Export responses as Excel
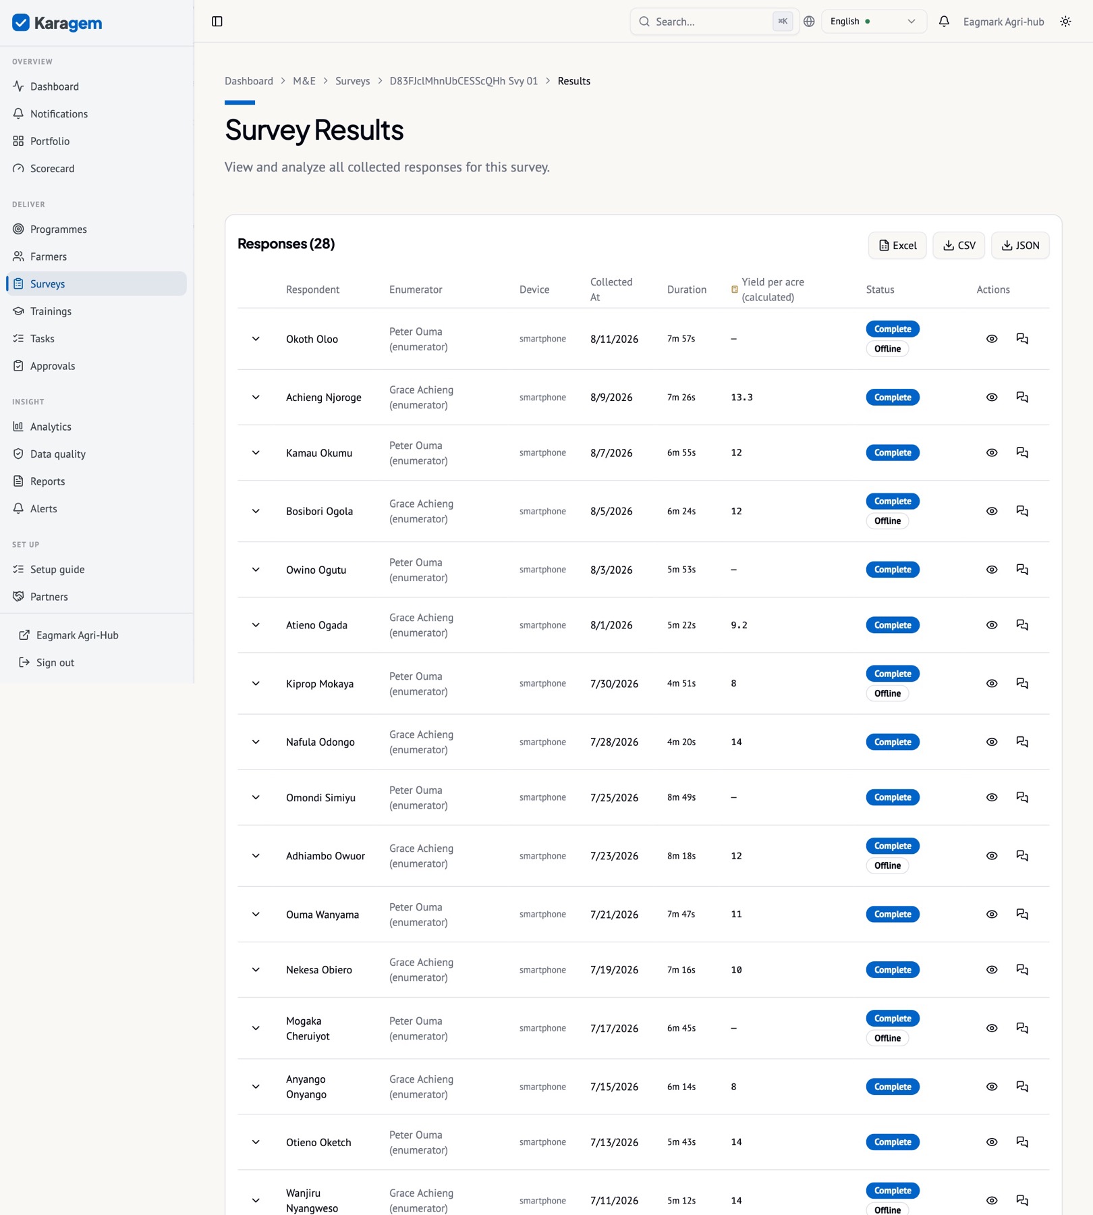 [x=897, y=246]
